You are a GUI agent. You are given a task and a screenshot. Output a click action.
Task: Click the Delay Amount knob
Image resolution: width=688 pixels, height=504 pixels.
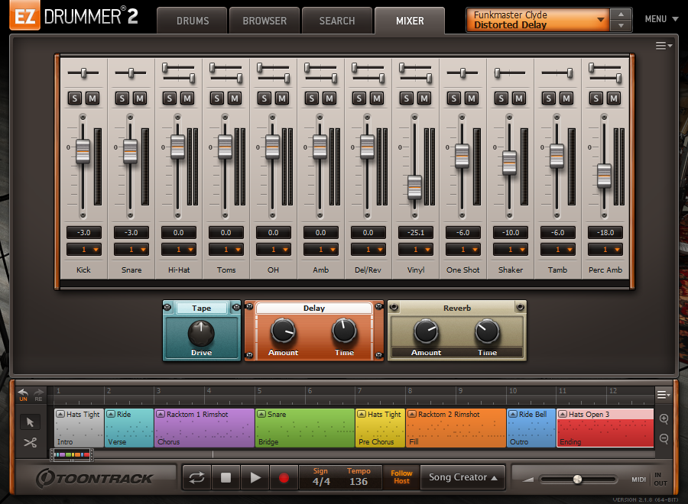click(x=283, y=331)
